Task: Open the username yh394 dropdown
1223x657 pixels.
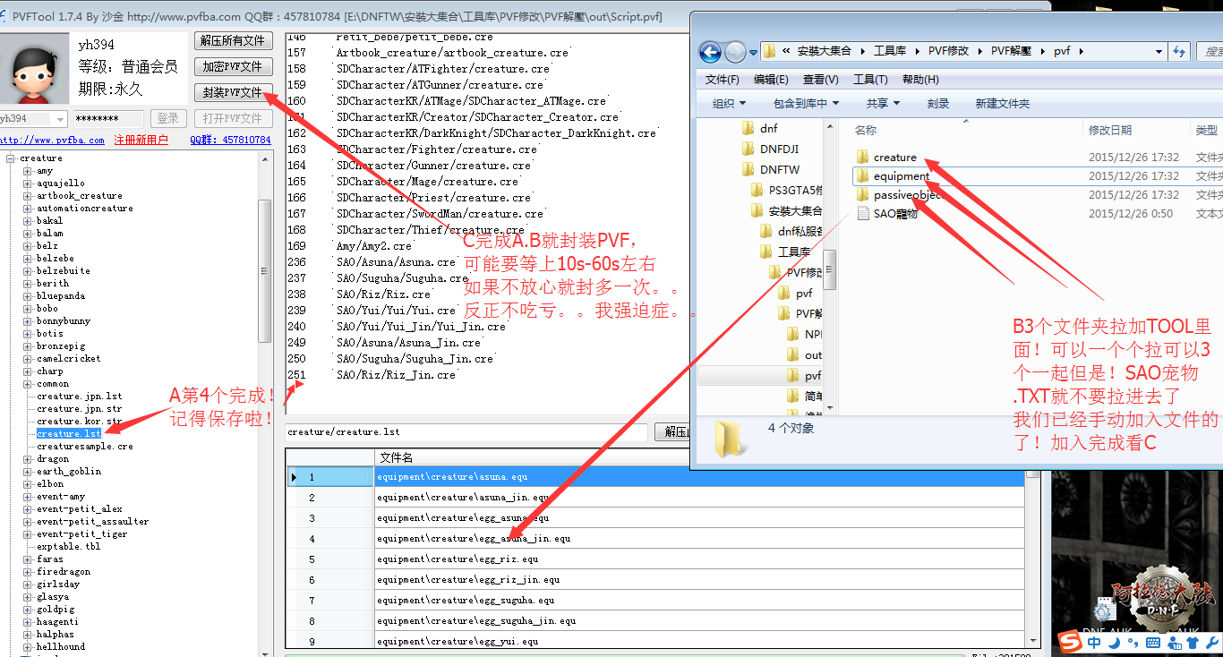Action: pos(60,119)
